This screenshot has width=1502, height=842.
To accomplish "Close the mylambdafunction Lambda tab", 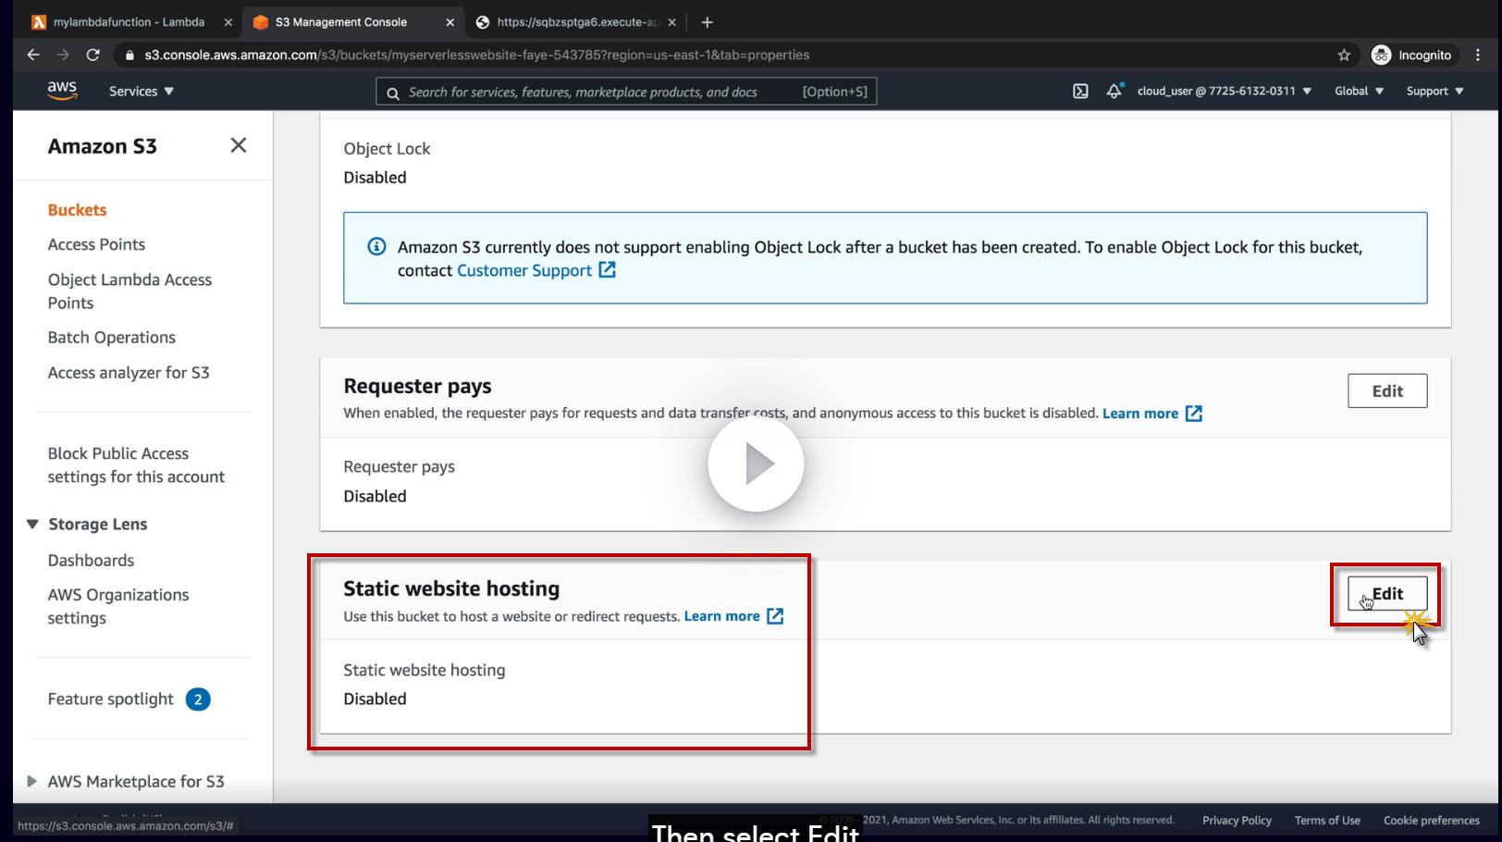I will [228, 22].
